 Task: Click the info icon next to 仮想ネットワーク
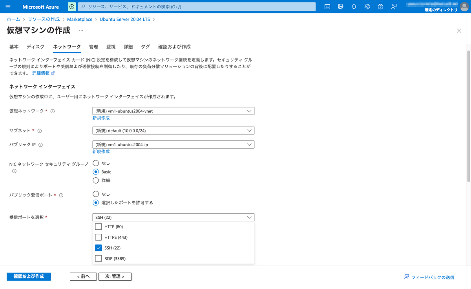pyautogui.click(x=53, y=111)
